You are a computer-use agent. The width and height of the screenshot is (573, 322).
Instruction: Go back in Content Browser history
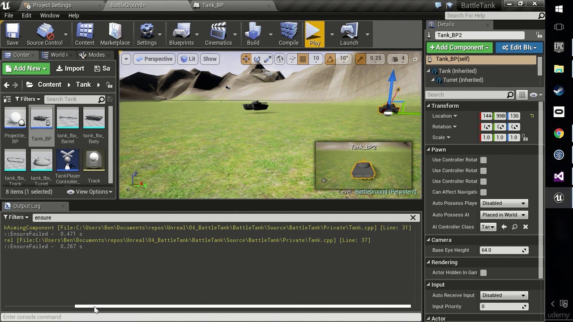tap(7, 85)
